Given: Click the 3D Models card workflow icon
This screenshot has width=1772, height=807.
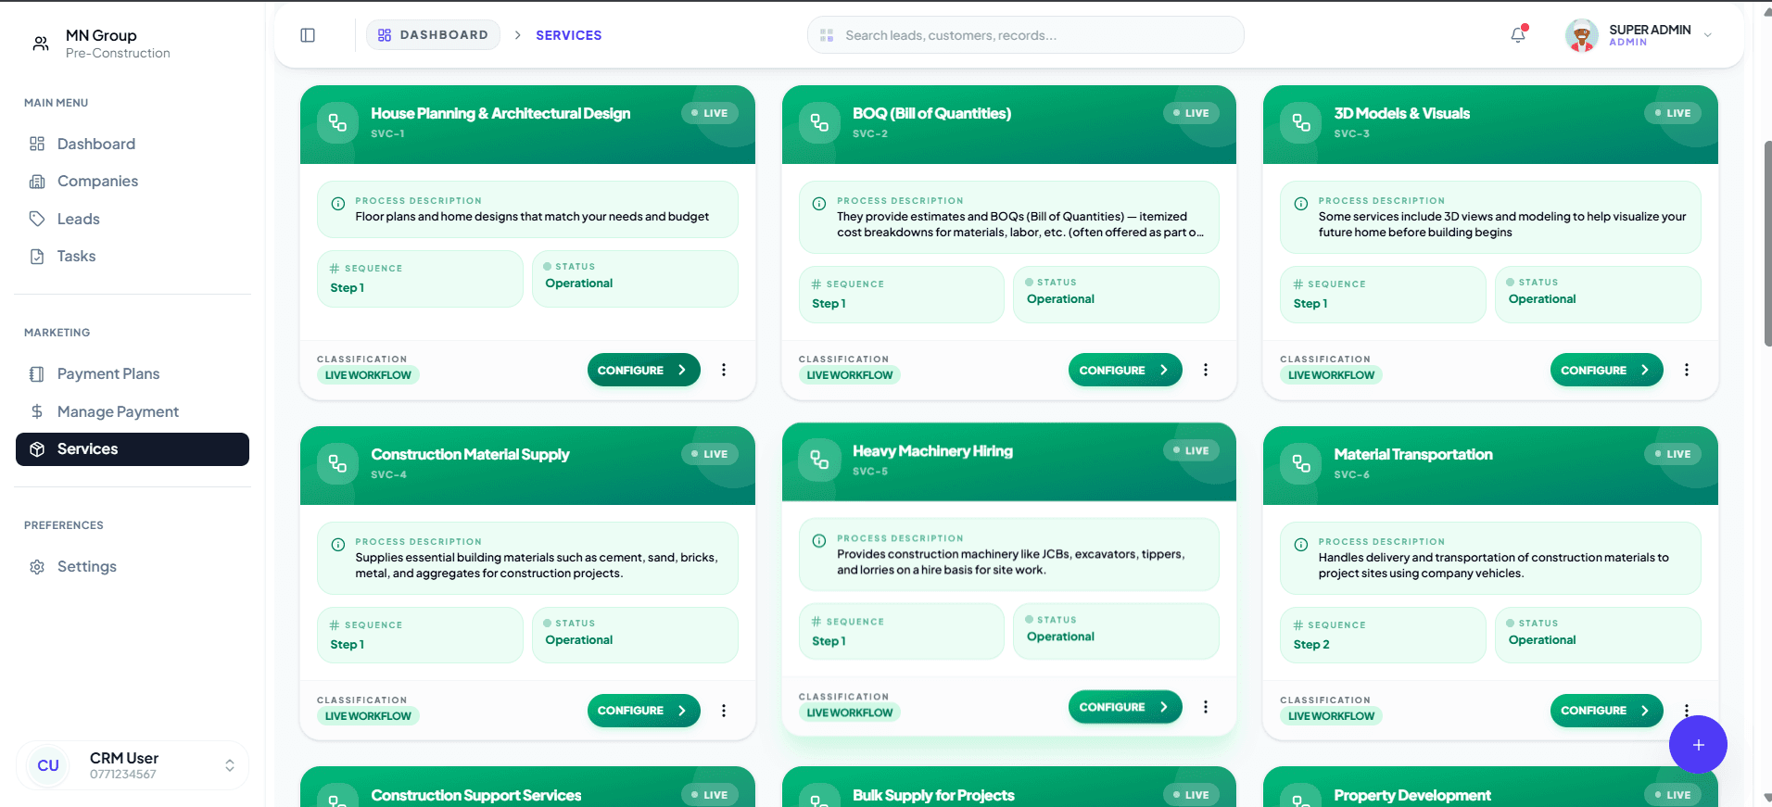Looking at the screenshot, I should click(1301, 122).
